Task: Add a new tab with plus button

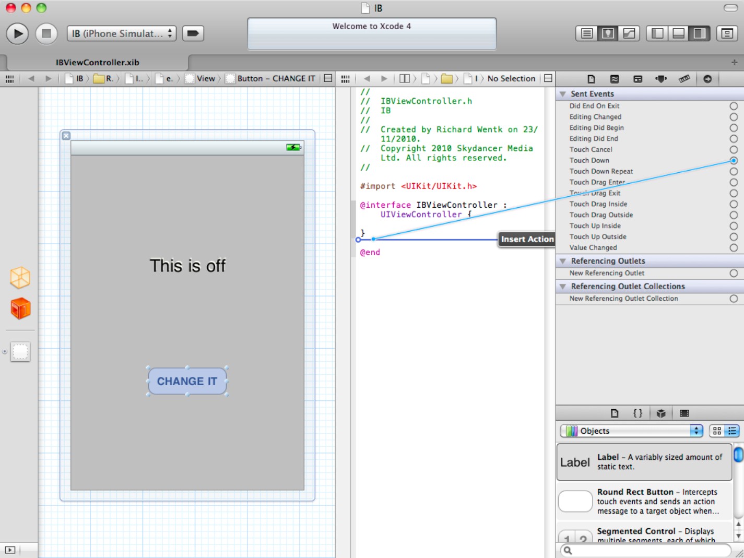Action: (734, 62)
